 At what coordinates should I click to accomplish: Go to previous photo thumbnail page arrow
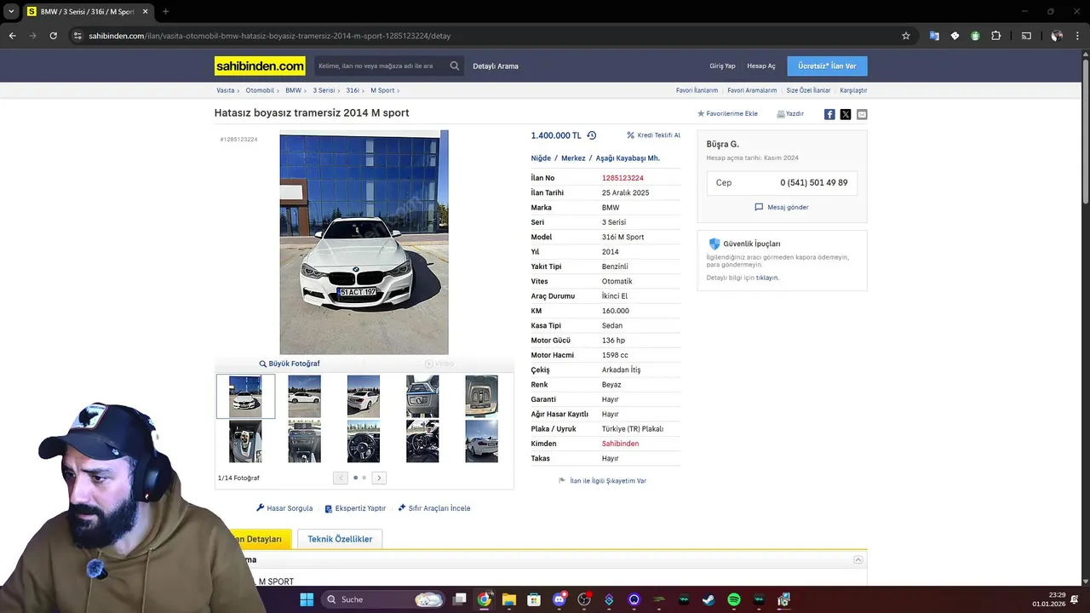341,478
